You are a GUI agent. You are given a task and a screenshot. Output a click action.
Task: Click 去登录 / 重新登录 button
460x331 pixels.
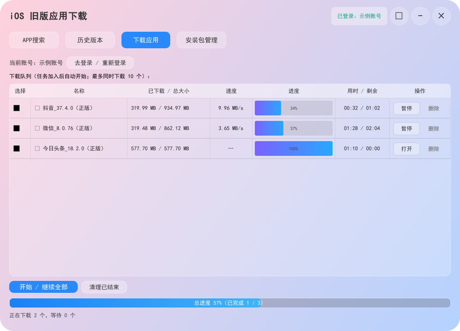click(100, 63)
